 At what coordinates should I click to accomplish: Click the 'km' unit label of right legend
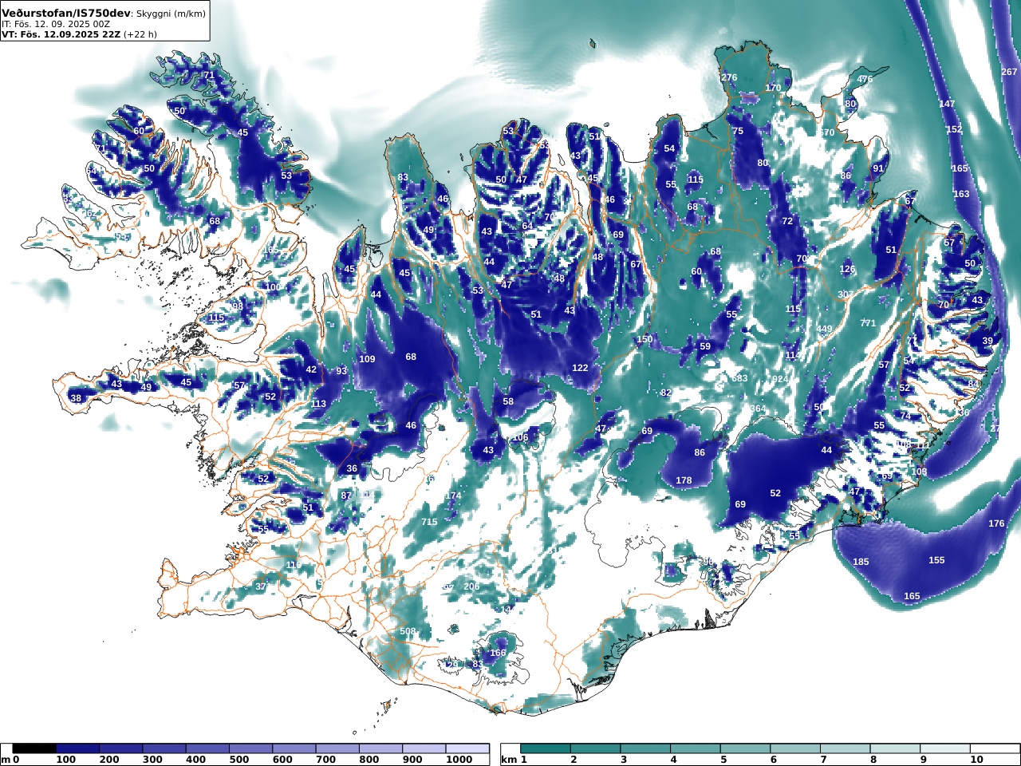click(x=509, y=760)
